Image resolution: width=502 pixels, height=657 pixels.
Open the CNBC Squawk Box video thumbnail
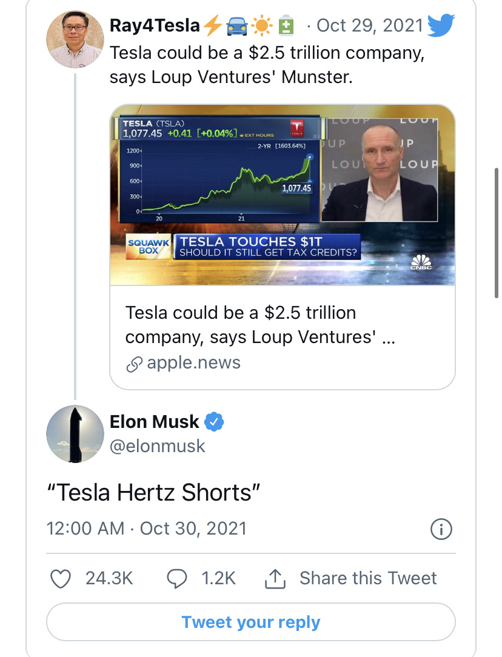click(x=282, y=195)
